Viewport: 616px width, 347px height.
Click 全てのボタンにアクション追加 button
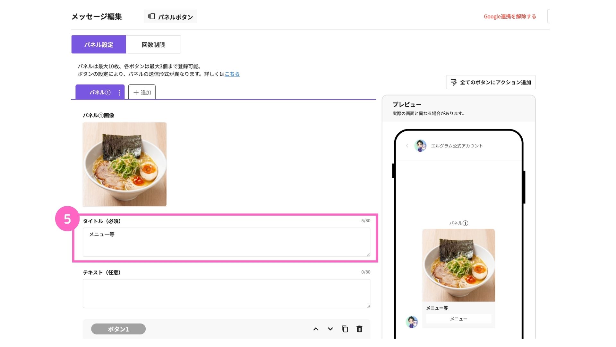(x=491, y=82)
